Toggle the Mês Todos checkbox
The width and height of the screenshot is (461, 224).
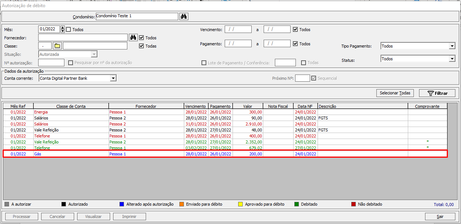point(69,29)
